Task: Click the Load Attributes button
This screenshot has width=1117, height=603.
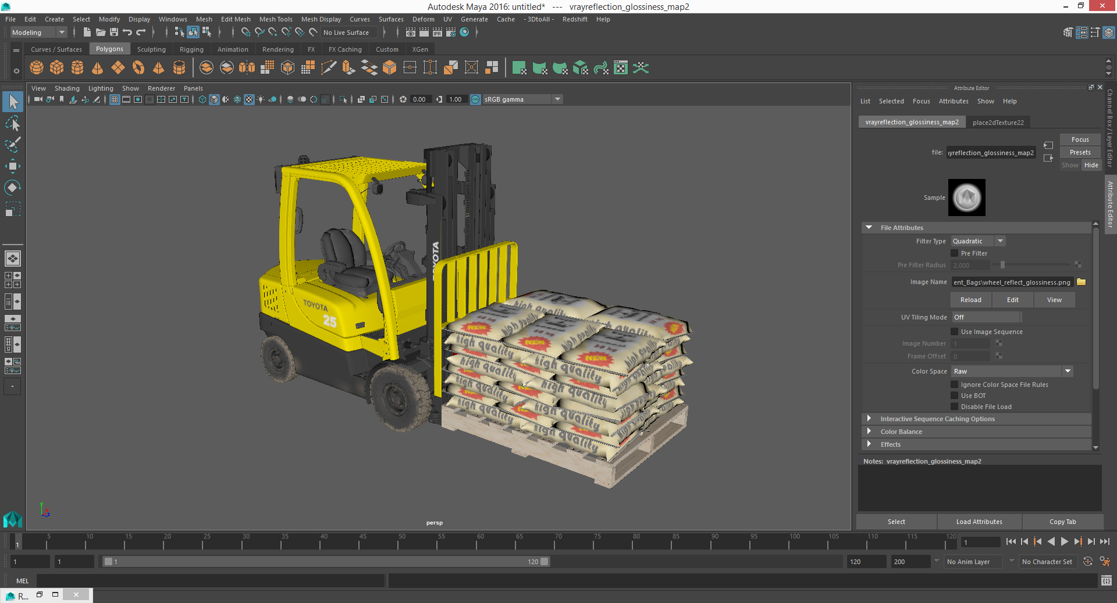Action: [979, 522]
